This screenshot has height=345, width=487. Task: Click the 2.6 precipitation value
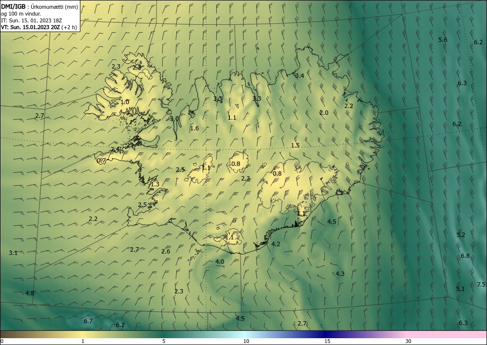coord(166,251)
